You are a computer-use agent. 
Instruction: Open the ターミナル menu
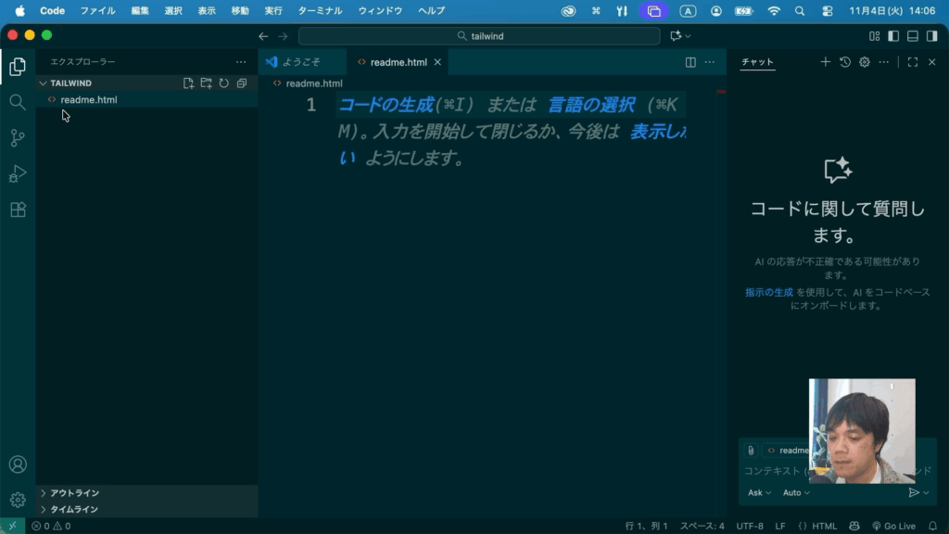pyautogui.click(x=320, y=10)
